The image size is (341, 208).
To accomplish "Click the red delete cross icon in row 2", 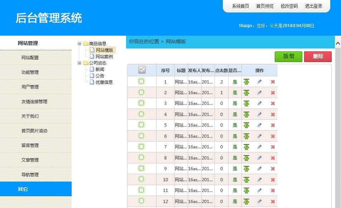I will (x=273, y=92).
